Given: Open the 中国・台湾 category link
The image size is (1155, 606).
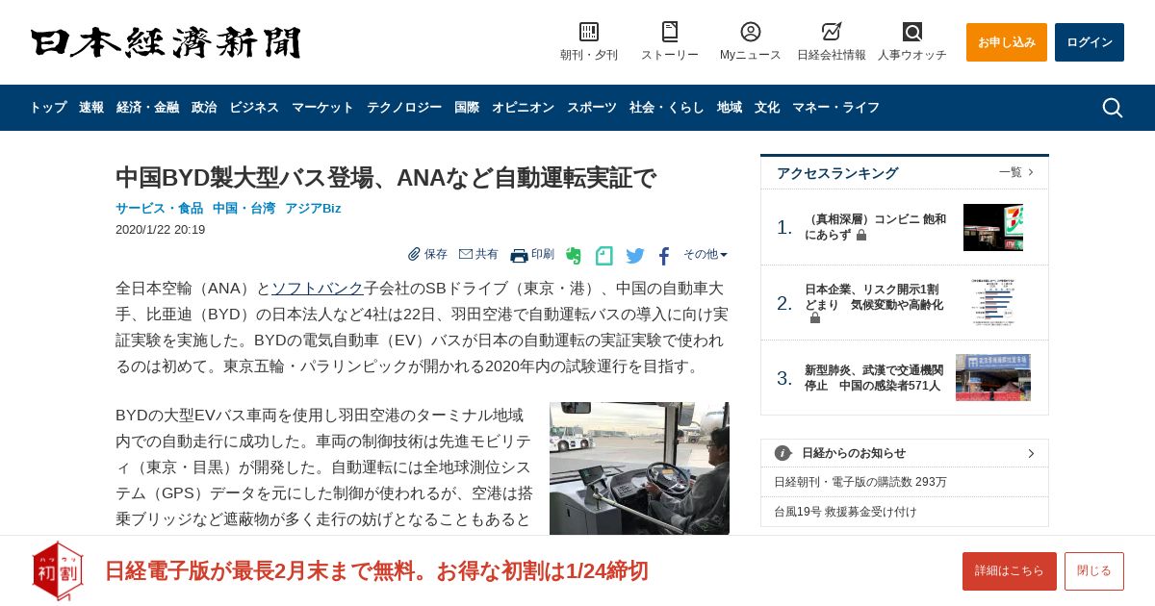Looking at the screenshot, I should click(244, 209).
